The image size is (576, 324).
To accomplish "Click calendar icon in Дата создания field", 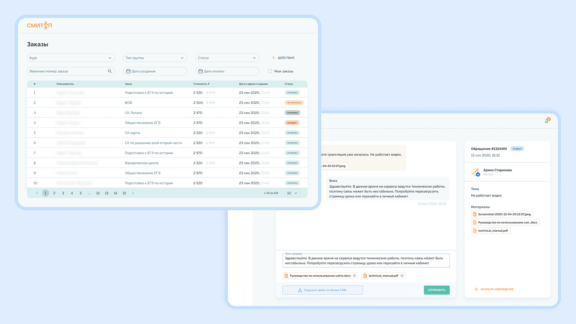I will [128, 71].
